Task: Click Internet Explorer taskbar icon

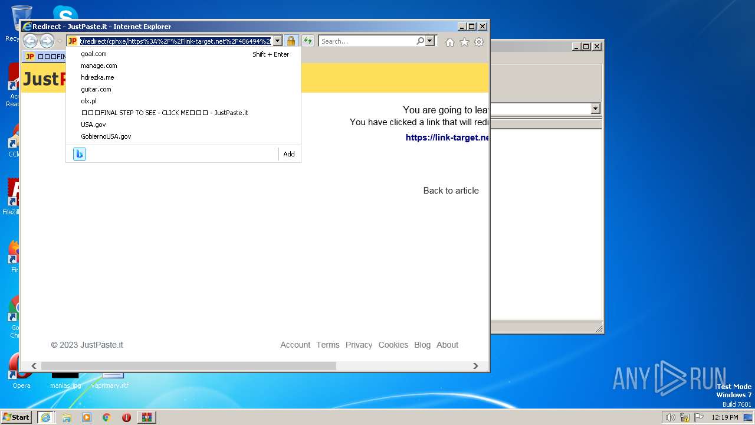Action: pos(45,417)
